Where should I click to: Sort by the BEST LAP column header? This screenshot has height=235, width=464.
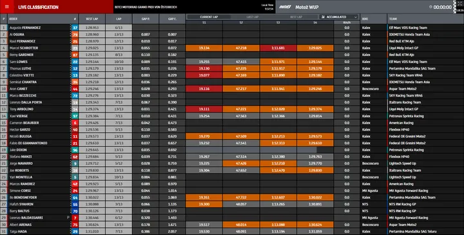click(x=92, y=19)
